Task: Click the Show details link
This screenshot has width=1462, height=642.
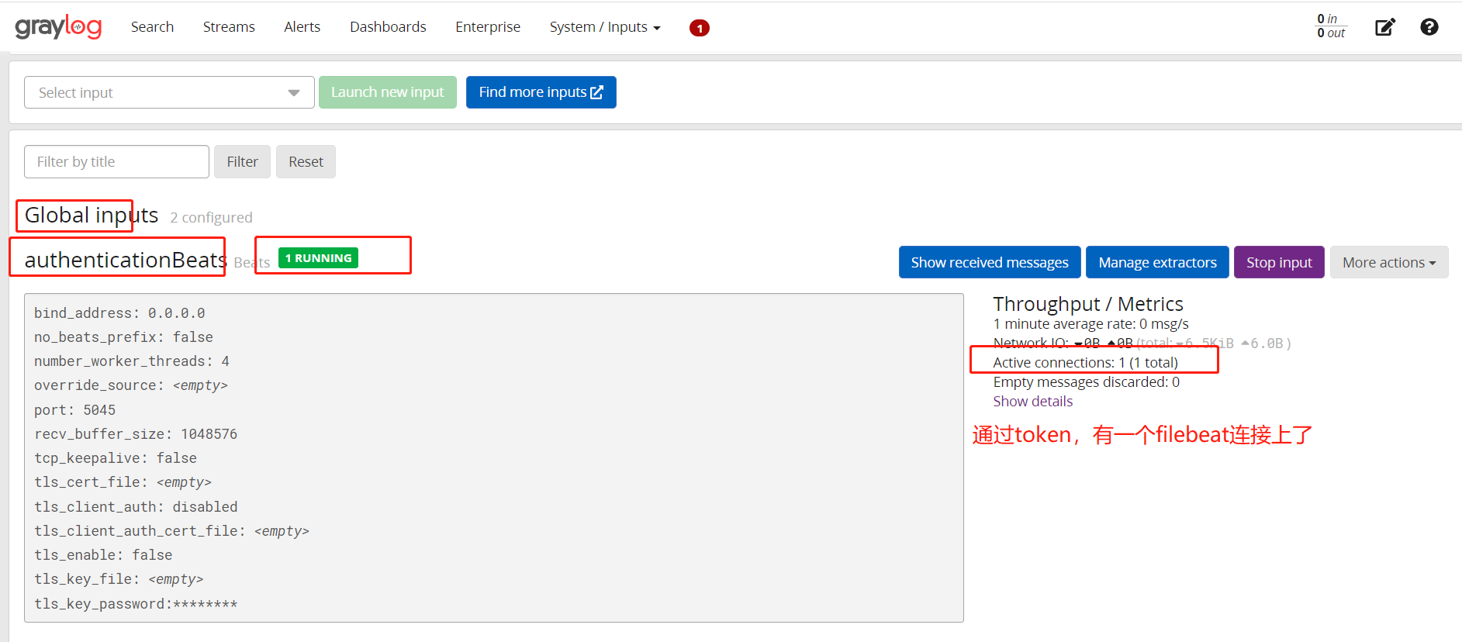Action: pos(1032,401)
